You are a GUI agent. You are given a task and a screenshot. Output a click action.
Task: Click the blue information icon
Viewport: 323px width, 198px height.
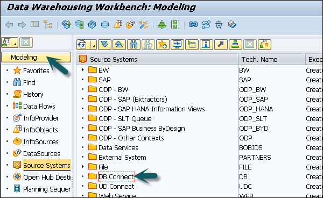click(206, 45)
